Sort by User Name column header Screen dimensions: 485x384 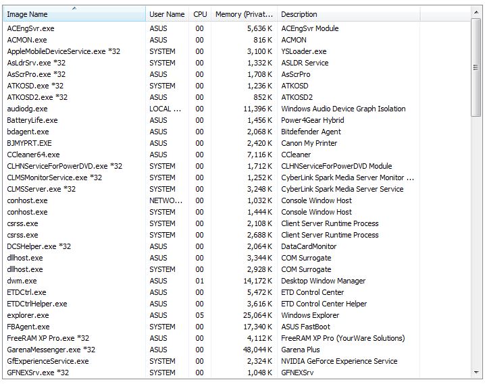click(167, 14)
